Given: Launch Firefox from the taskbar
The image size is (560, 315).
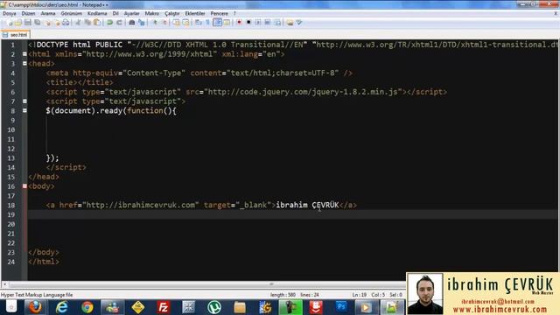Looking at the screenshot, I should (35, 307).
